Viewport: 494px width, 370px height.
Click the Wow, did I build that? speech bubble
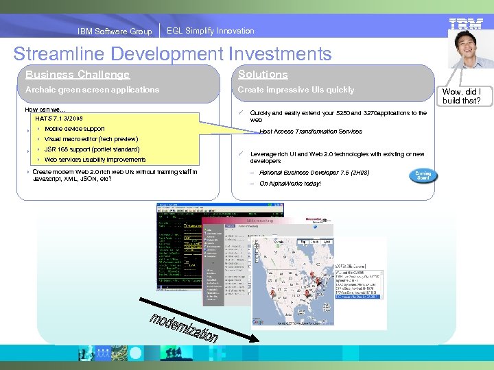click(x=464, y=96)
